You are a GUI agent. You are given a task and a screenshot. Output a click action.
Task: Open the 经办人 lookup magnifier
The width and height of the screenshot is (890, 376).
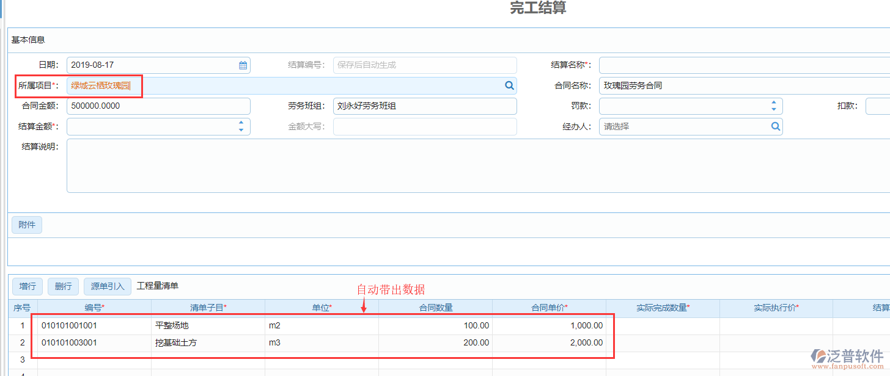(x=775, y=126)
